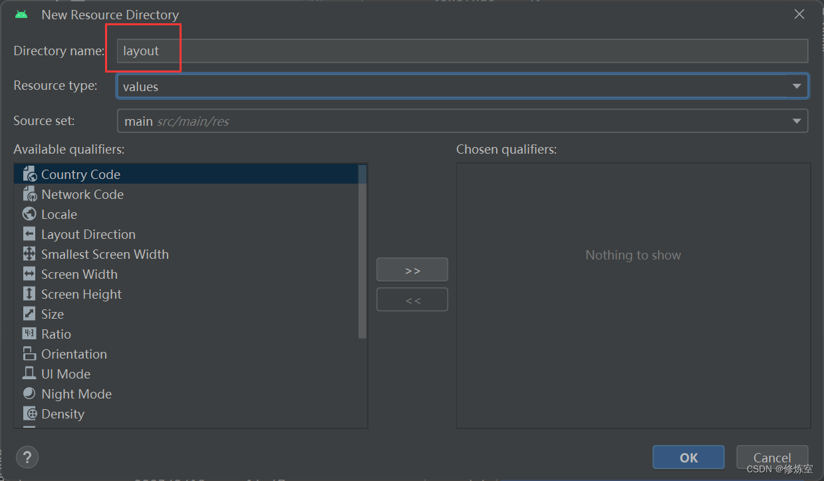Screen dimensions: 824x481
Task: Click the Density qualifier icon
Action: [29, 414]
